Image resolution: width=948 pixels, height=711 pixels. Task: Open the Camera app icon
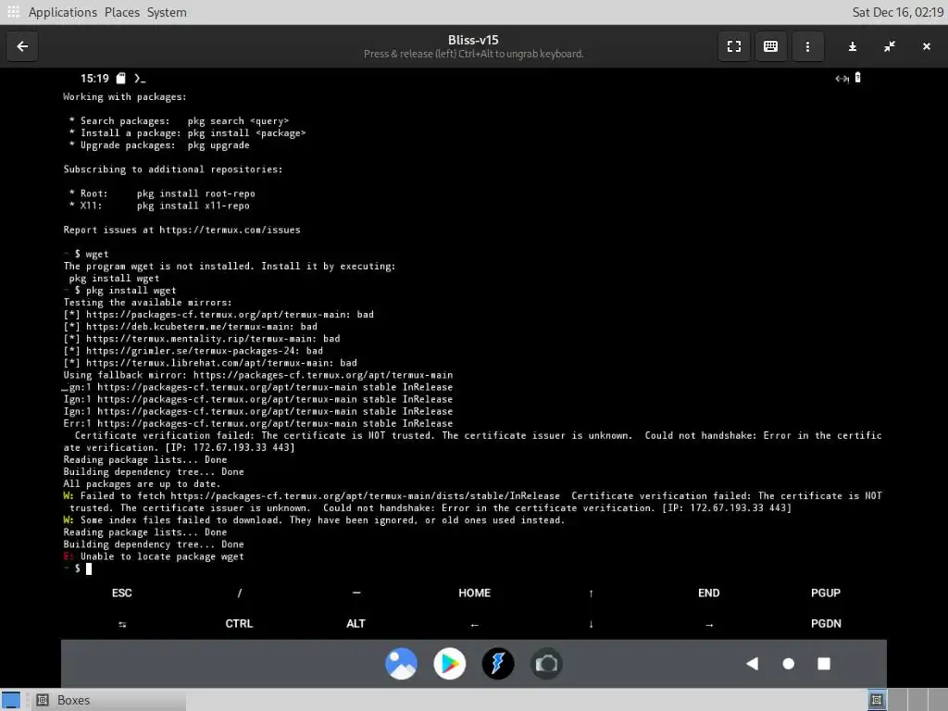(x=546, y=664)
